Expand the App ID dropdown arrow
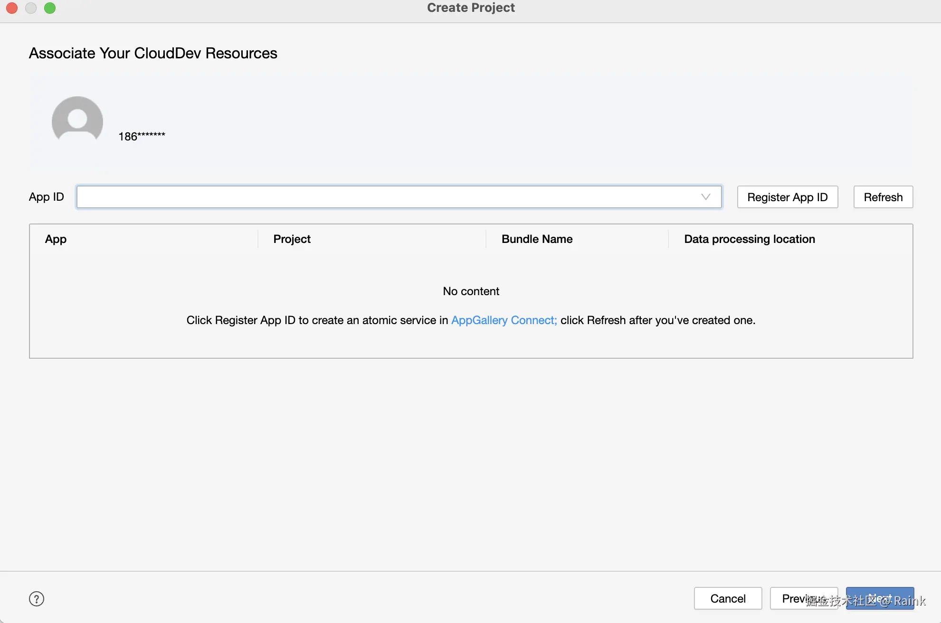This screenshot has width=941, height=623. (x=705, y=197)
